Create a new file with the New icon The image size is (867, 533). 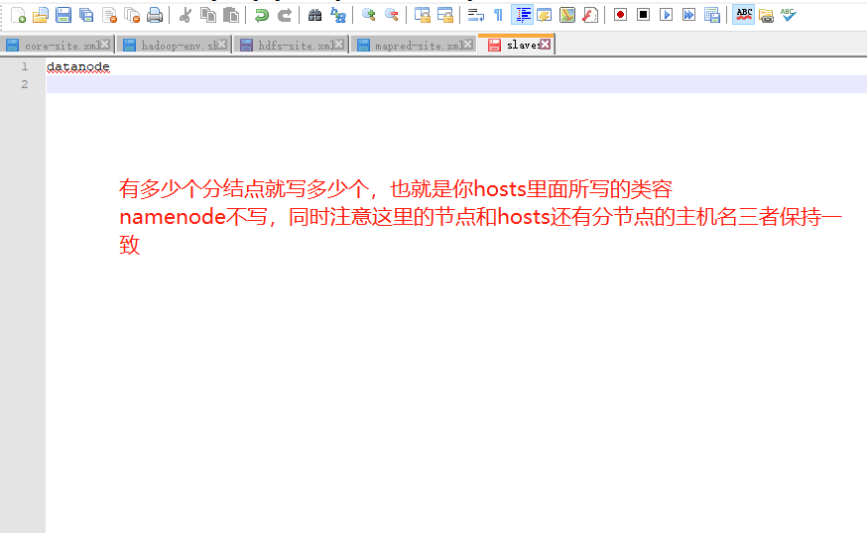point(18,15)
